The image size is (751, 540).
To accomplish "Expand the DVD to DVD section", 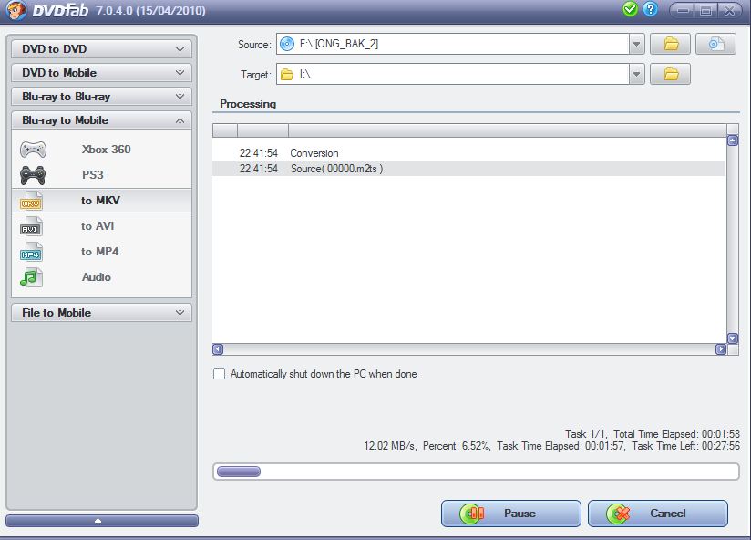I will 101,49.
